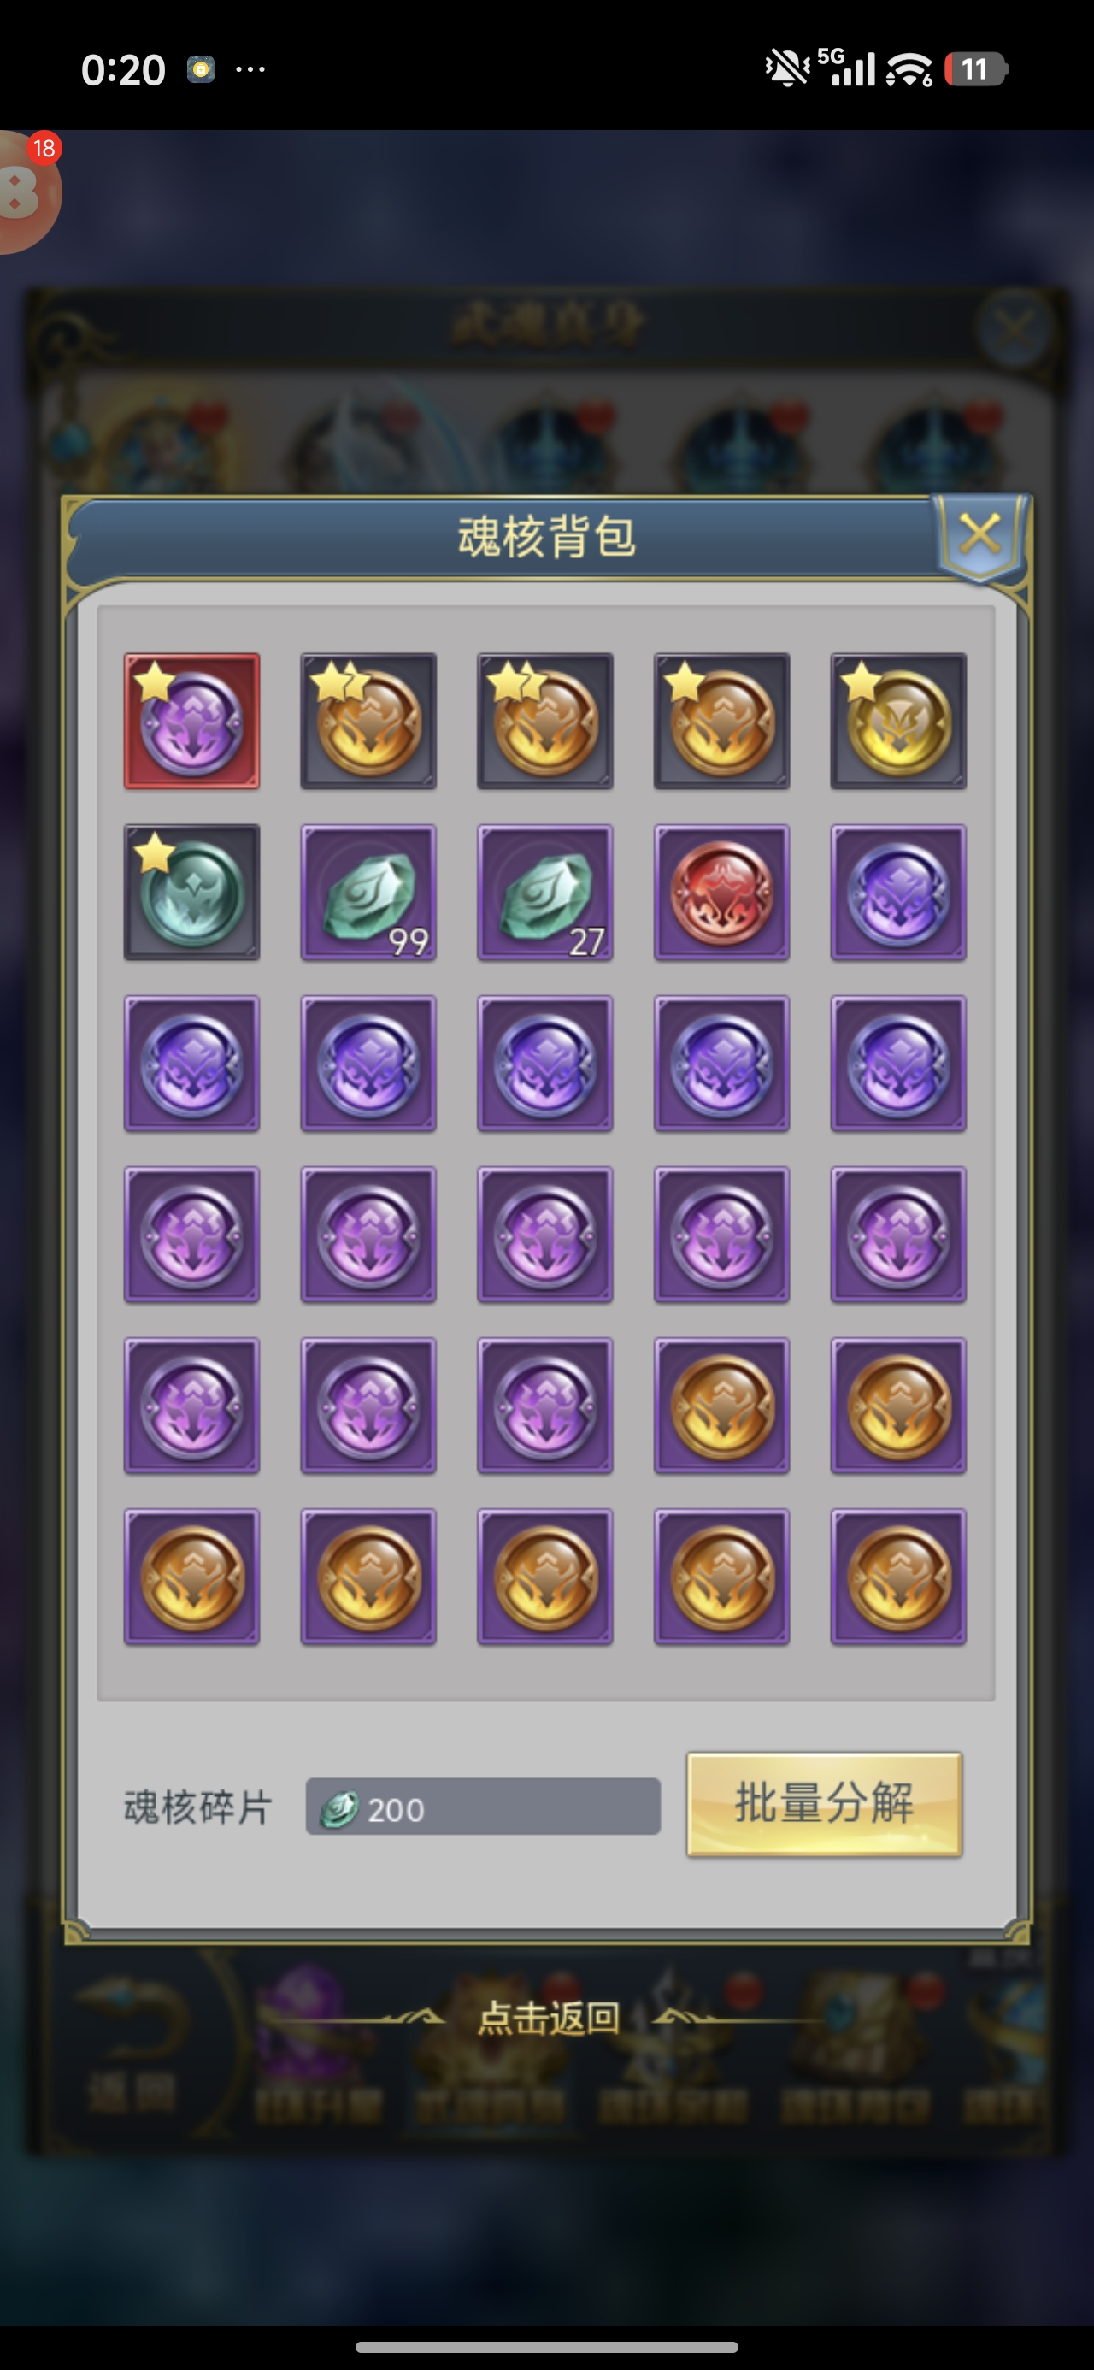The width and height of the screenshot is (1094, 2370).
Task: Tap 点击返回 to go back
Action: 549,2018
